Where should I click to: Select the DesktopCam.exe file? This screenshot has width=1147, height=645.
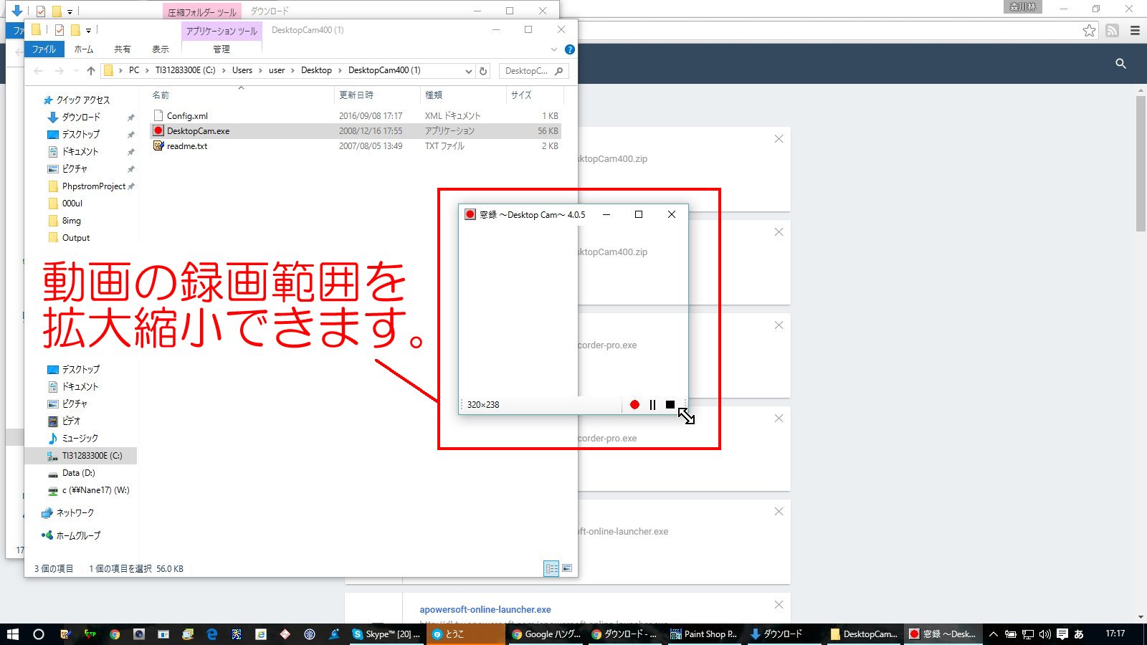click(x=198, y=131)
